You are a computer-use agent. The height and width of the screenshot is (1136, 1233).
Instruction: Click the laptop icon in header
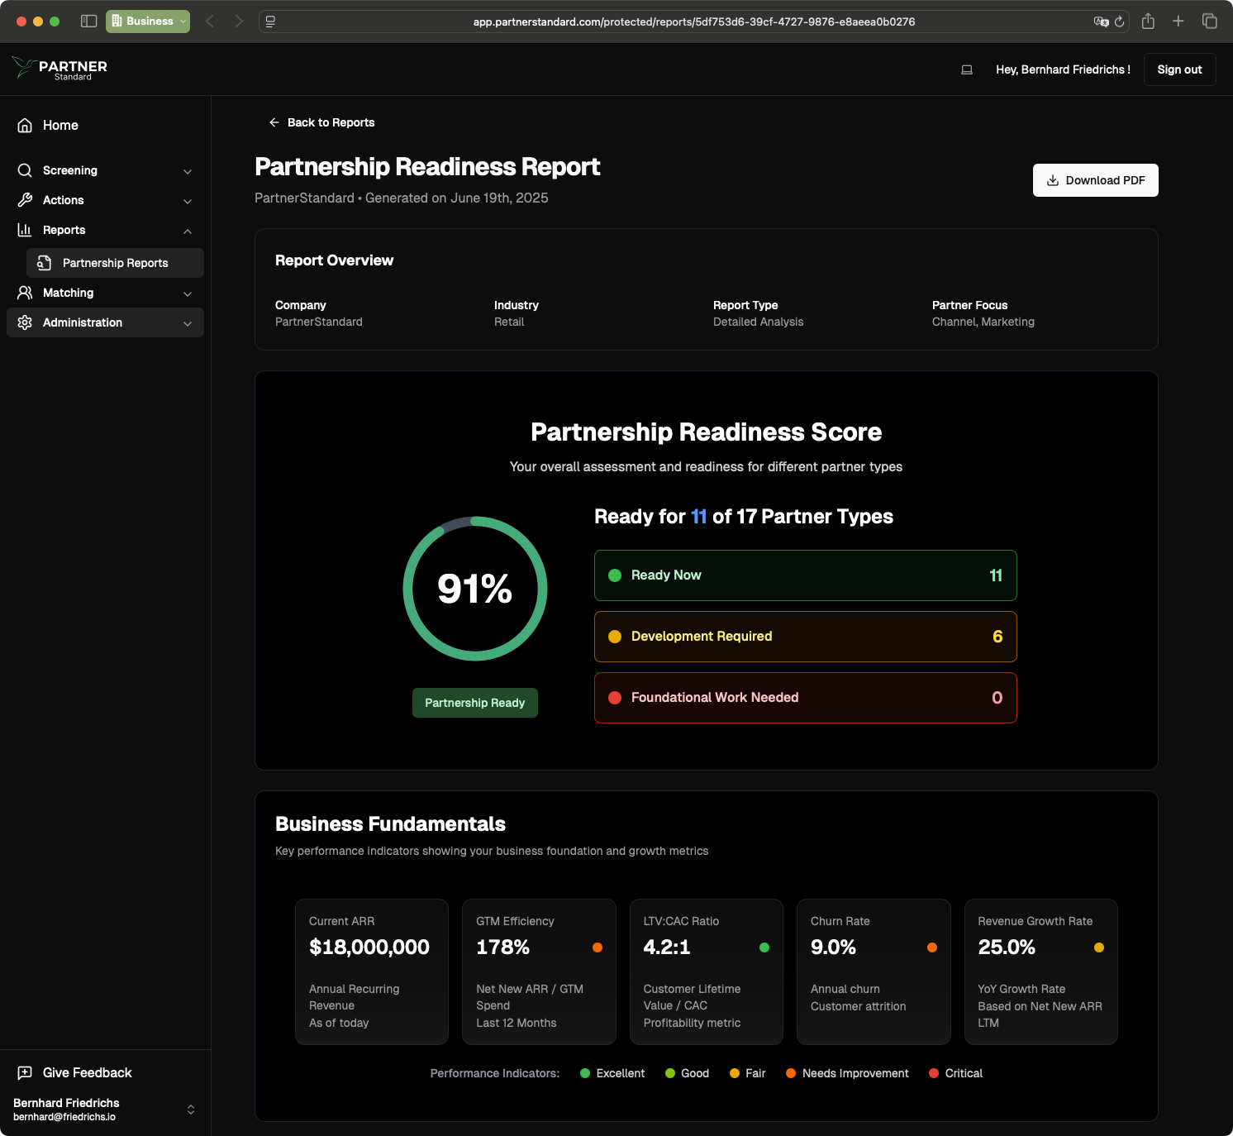[x=967, y=70]
